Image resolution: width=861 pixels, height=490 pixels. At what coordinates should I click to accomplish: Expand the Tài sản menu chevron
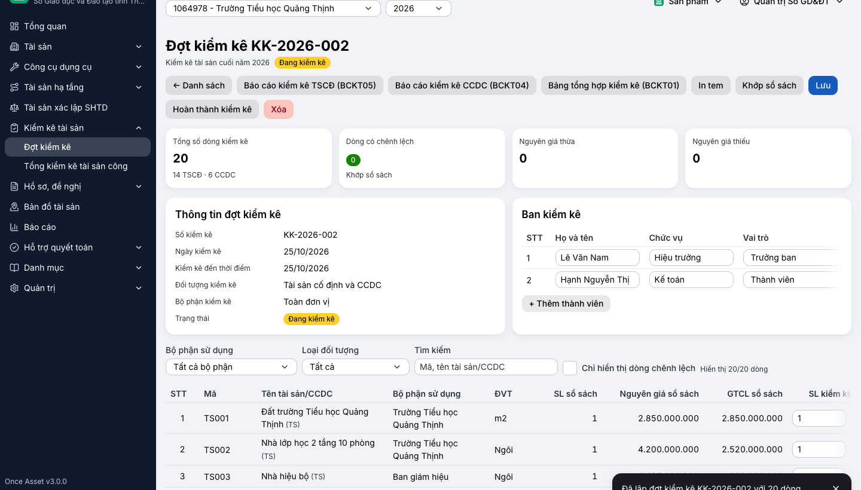(x=139, y=47)
